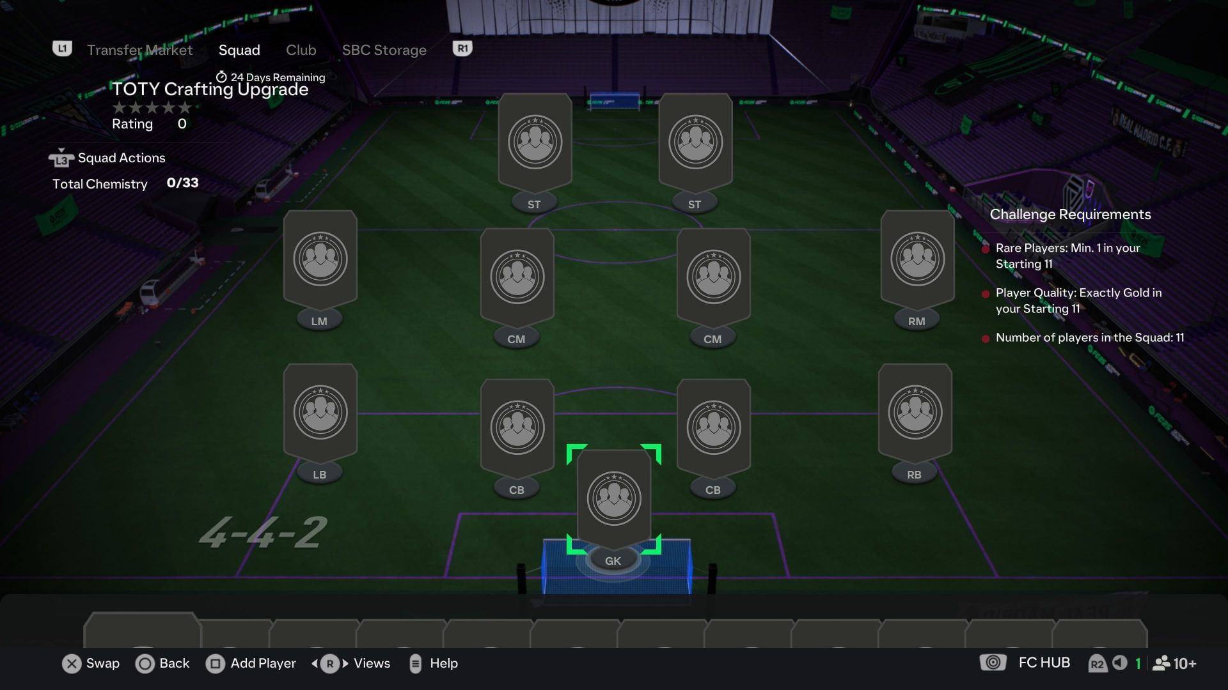Open the FC HUB icon

tap(1025, 663)
